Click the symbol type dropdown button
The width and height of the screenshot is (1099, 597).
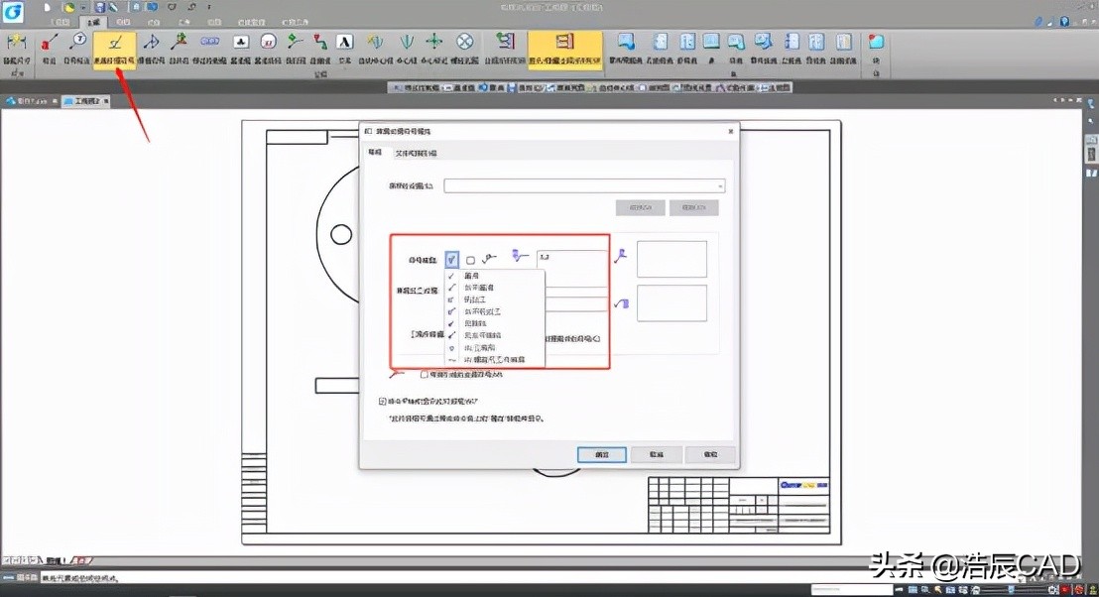(x=452, y=259)
